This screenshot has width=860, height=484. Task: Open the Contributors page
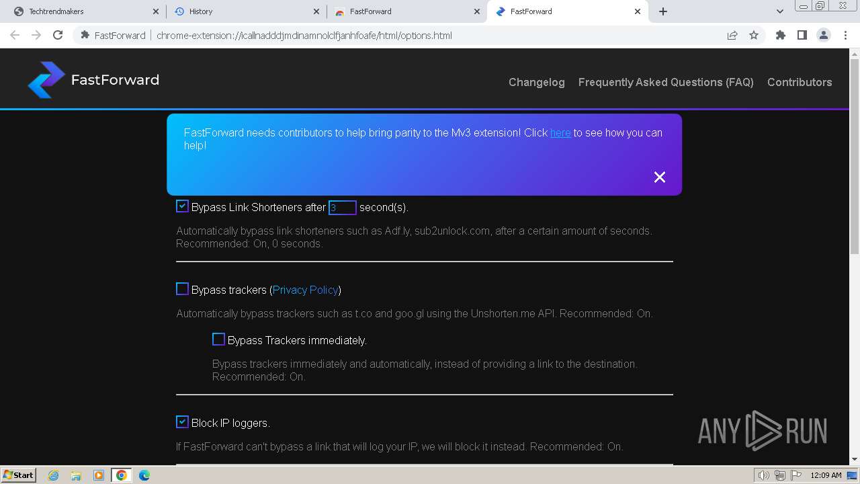point(800,82)
